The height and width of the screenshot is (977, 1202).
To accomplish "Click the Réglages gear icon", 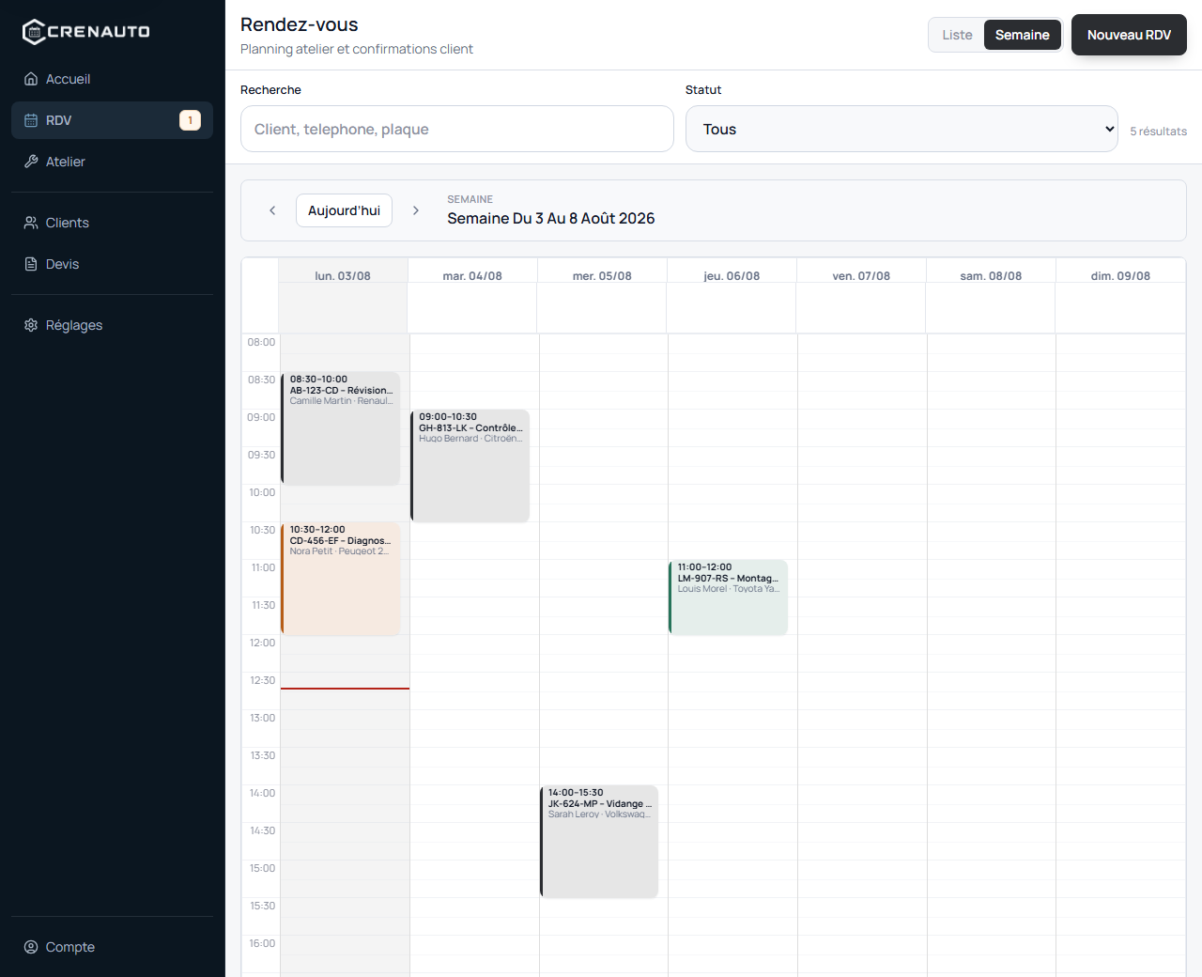I will click(31, 325).
